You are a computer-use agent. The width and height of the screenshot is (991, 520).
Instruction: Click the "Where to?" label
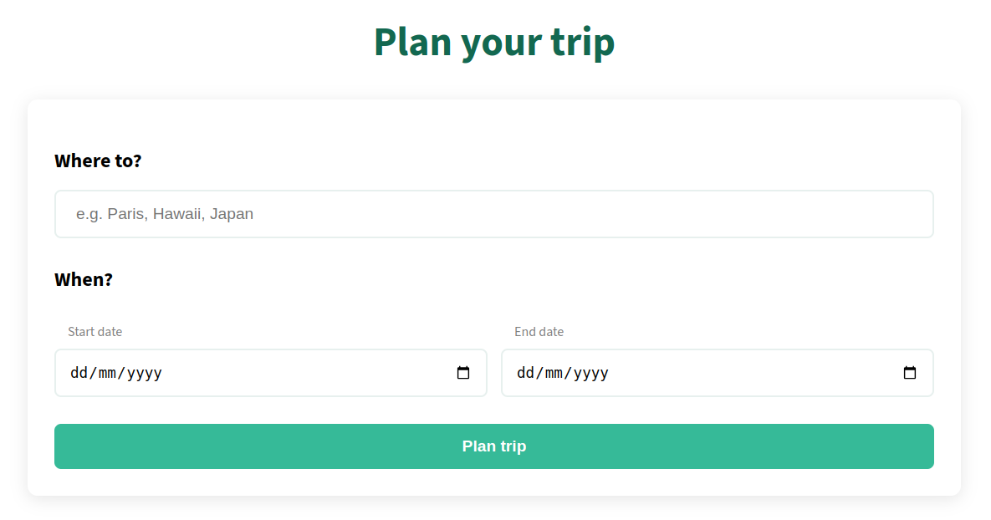point(98,161)
